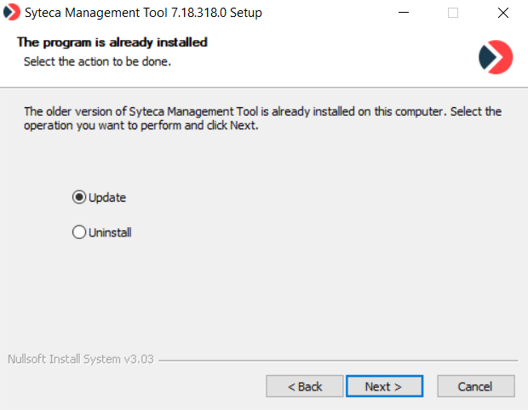
Task: Click separator line beside Nullsoft label
Action: click(x=341, y=360)
